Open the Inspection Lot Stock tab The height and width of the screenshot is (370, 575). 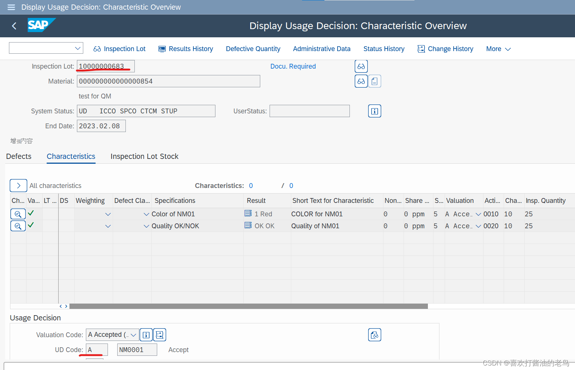click(144, 156)
